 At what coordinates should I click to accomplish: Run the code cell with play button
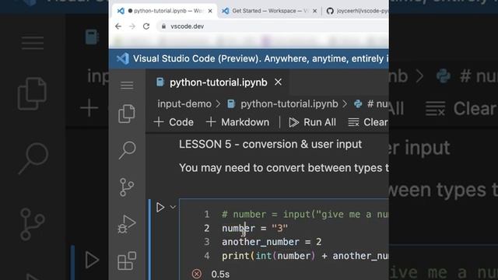pyautogui.click(x=160, y=208)
